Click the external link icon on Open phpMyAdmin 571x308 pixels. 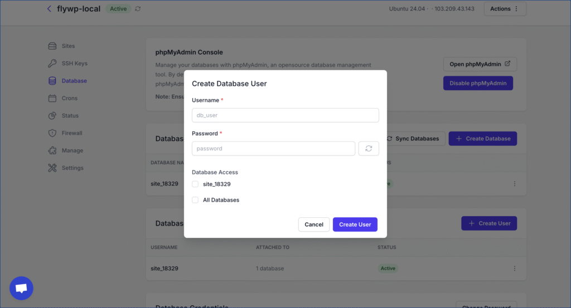tap(507, 63)
